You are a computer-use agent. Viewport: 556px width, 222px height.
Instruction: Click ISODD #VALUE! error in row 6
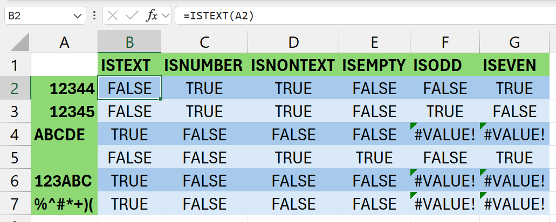point(445,181)
